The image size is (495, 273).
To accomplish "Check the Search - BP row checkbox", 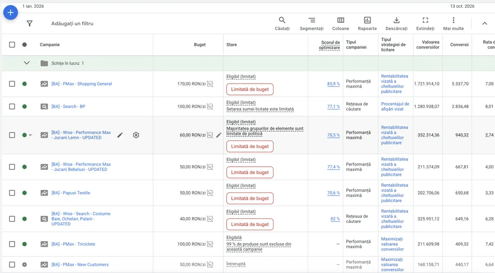I will pyautogui.click(x=12, y=107).
